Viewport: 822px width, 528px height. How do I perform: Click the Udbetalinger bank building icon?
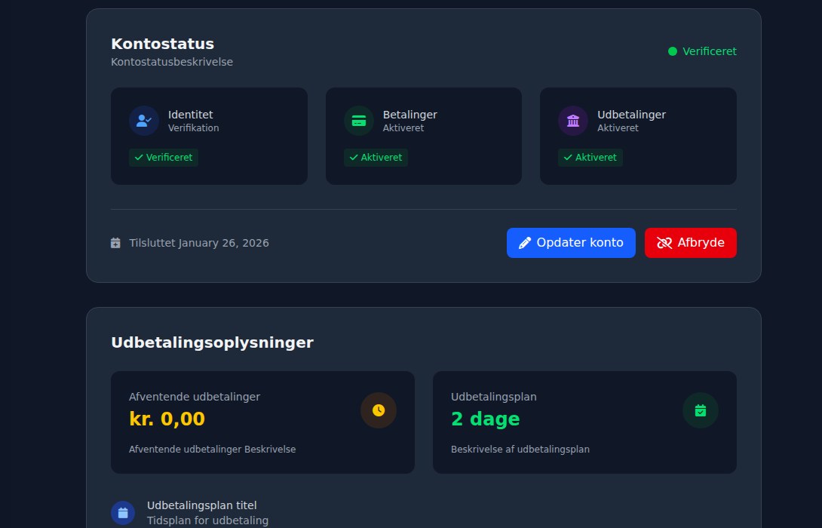pyautogui.click(x=573, y=121)
